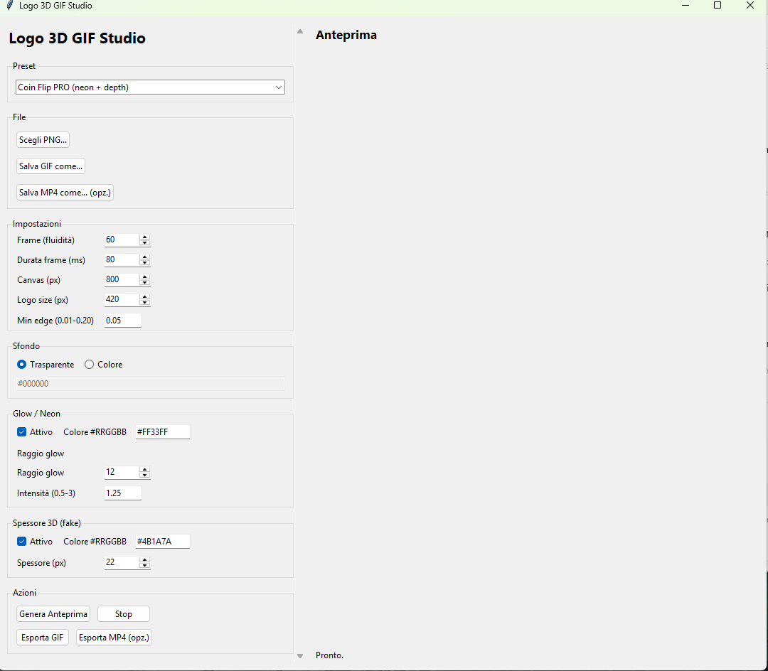768x671 pixels.
Task: Click the Logo 3D GIF Studio heading
Action: point(78,38)
